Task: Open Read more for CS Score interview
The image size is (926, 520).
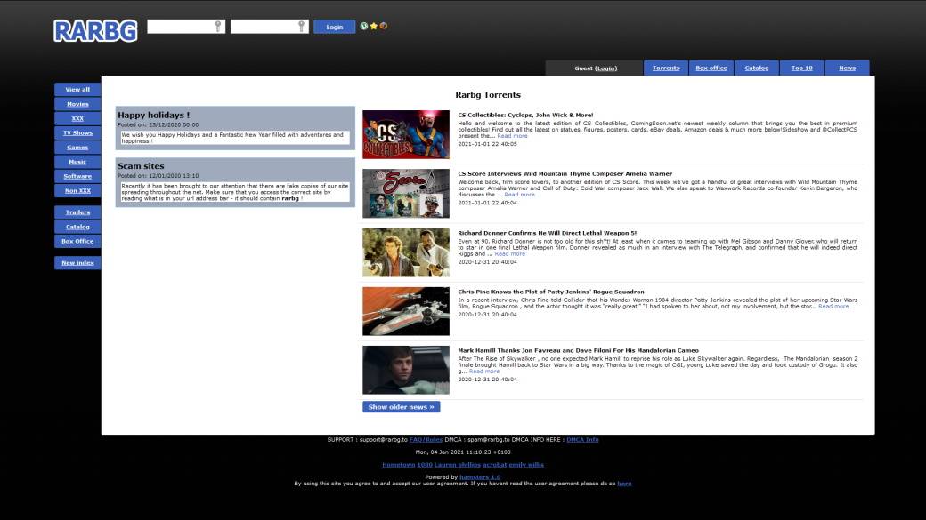Action: 520,195
